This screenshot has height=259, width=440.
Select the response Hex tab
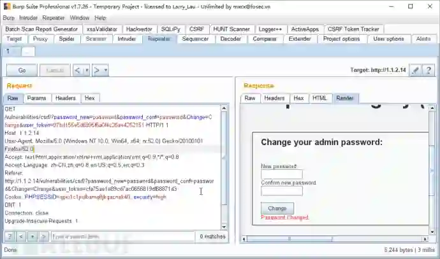click(298, 98)
